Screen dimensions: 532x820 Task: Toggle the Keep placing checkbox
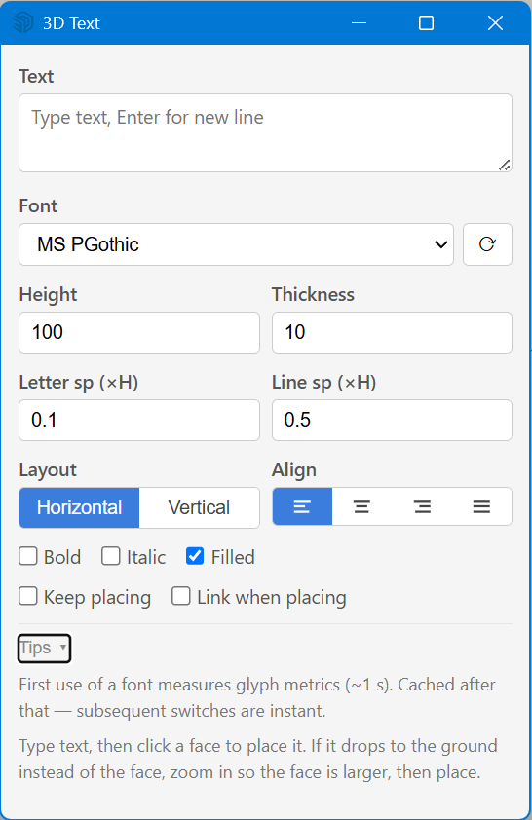tap(28, 596)
